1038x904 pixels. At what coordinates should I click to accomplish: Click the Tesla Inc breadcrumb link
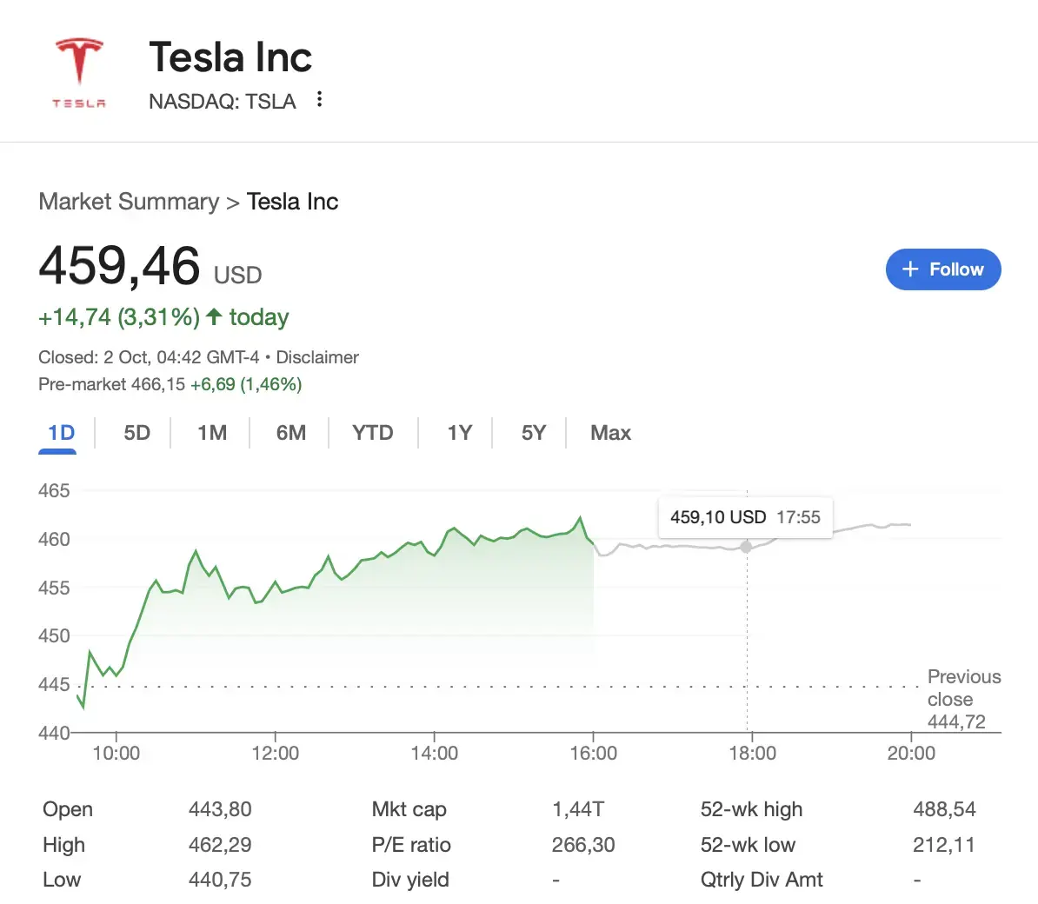tap(292, 201)
